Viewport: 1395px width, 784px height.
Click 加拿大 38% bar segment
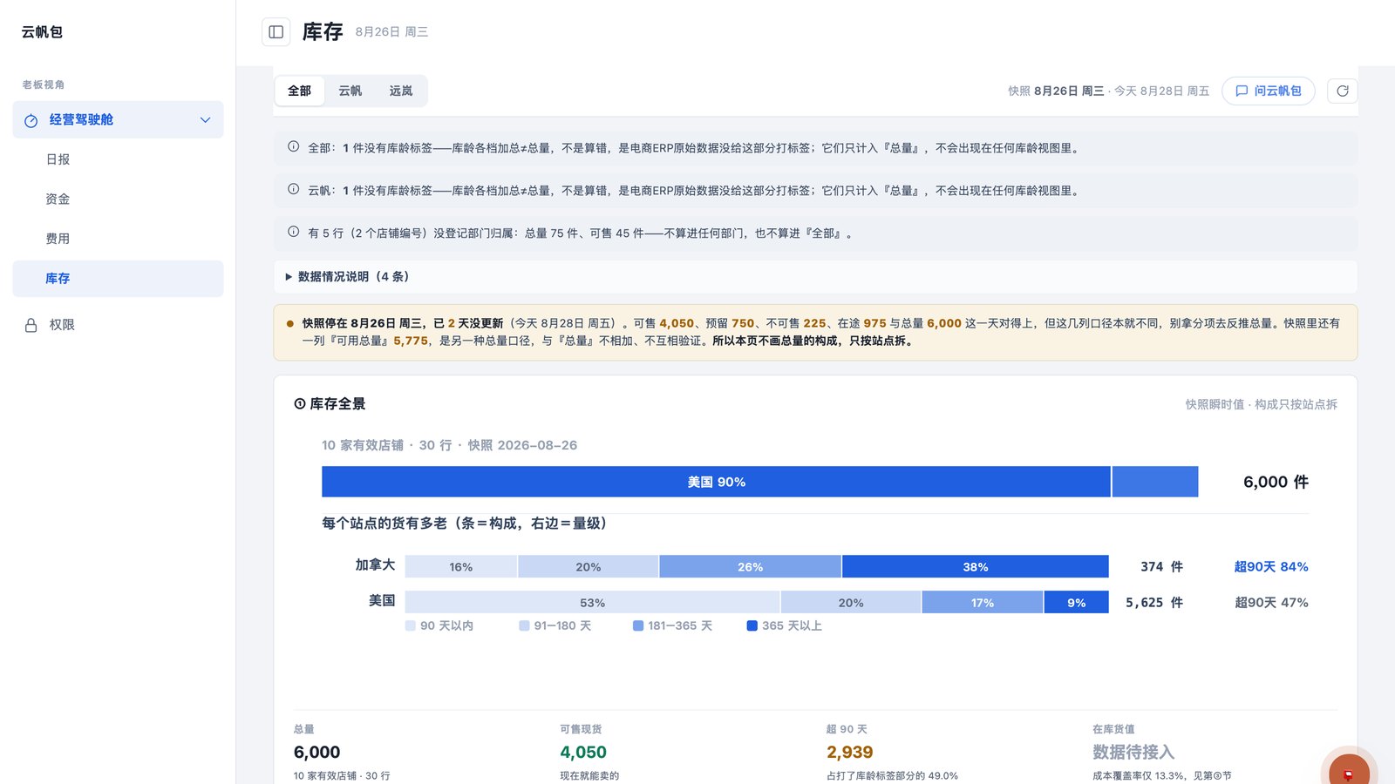[976, 567]
